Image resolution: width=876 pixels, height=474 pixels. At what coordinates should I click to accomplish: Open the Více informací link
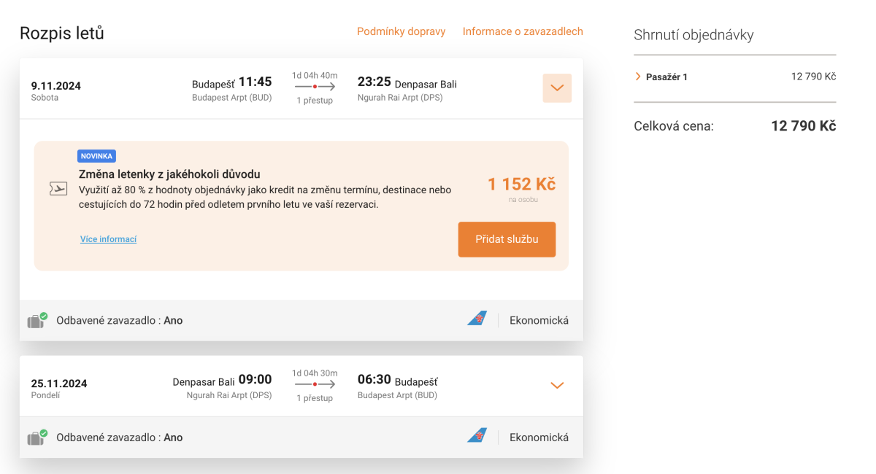coord(108,239)
